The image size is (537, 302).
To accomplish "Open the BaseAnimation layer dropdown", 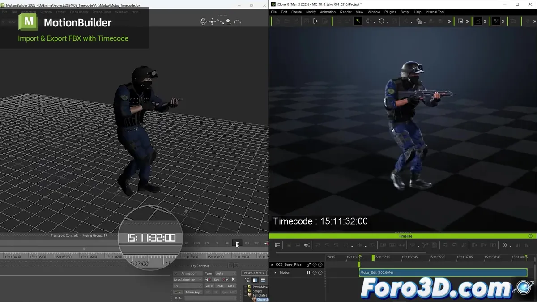I will point(188,280).
